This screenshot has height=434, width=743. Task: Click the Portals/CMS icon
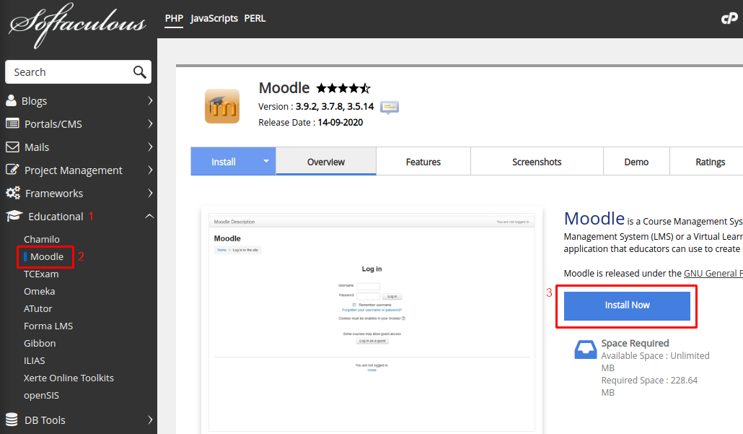12,123
